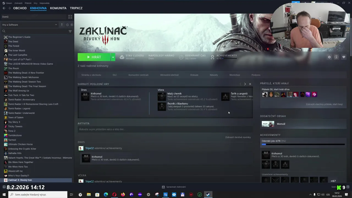This screenshot has height=198, width=352.
Task: Click Zobrazit čerstvé novinky link
Action: [238, 137]
